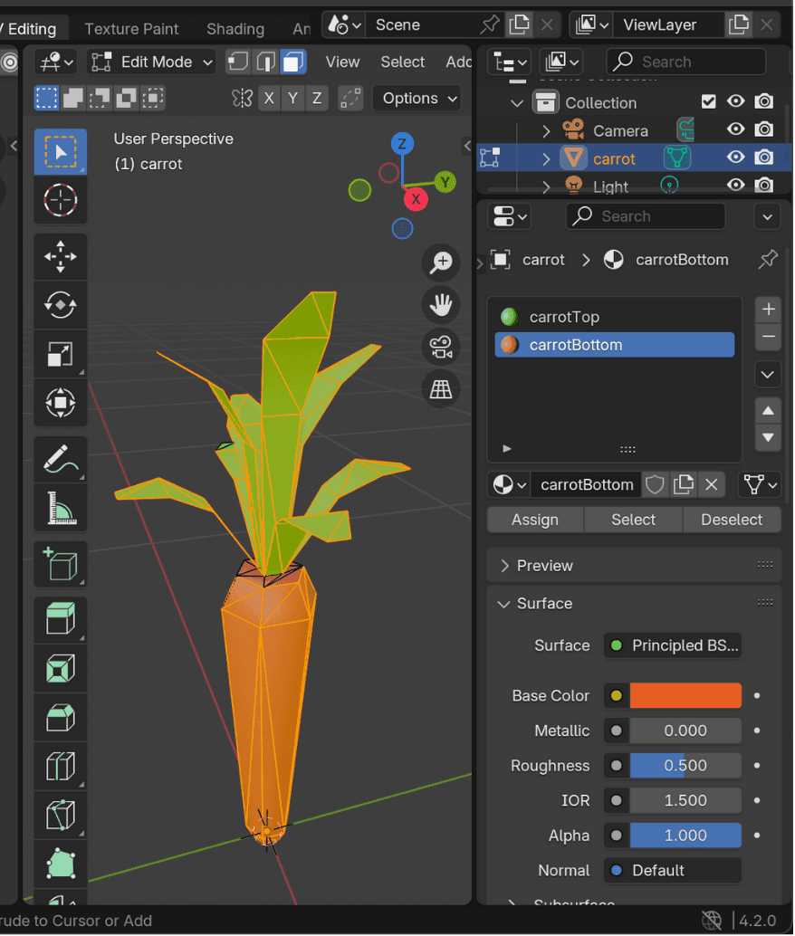Remove material slot with minus button
Viewport: 795px width, 936px height.
pos(768,337)
